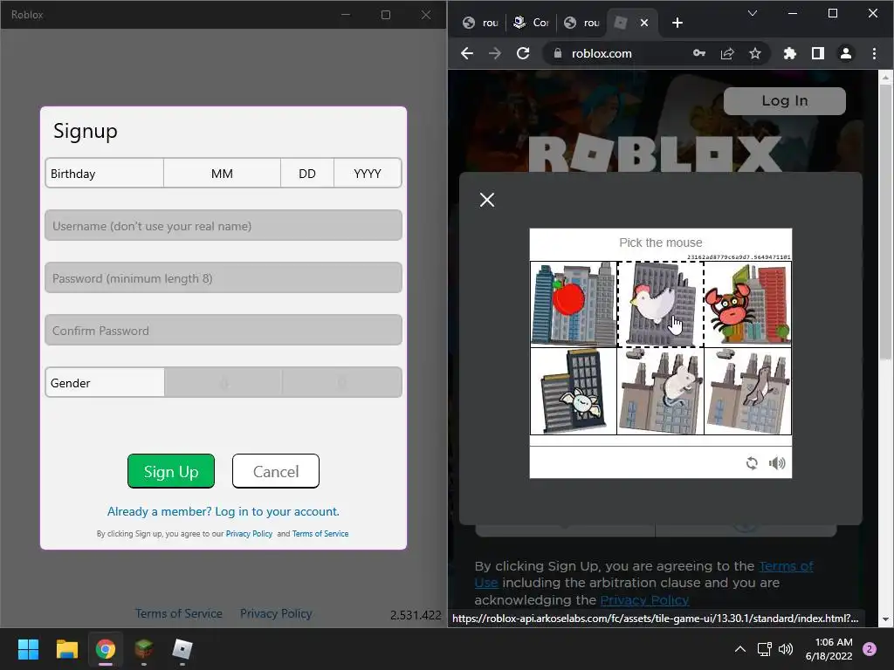
Task: Open the Chrome extensions puzzle icon
Action: [789, 53]
